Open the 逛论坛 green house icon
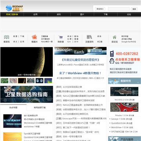Screen dimensions: 141x141 point(114,37)
